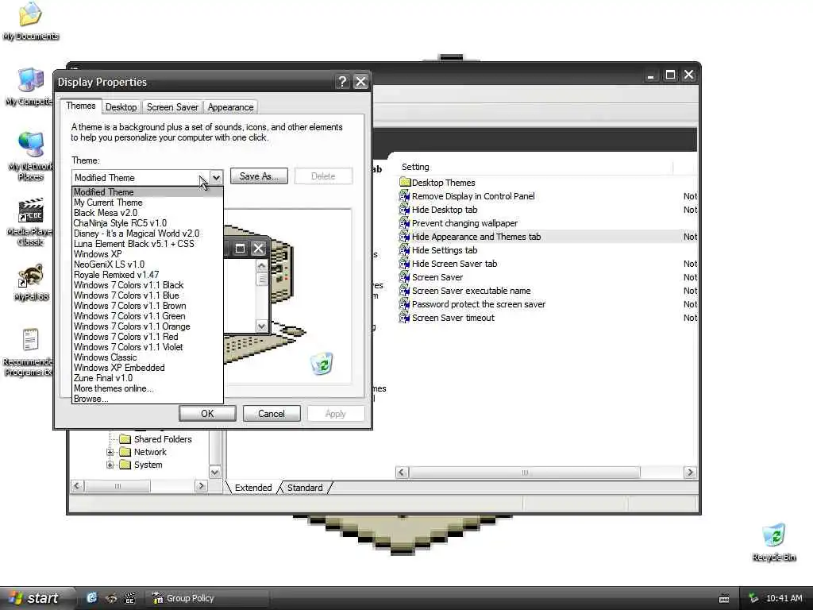Click policy icon next to Hide Desktop tab
The width and height of the screenshot is (813, 610).
pyautogui.click(x=404, y=210)
